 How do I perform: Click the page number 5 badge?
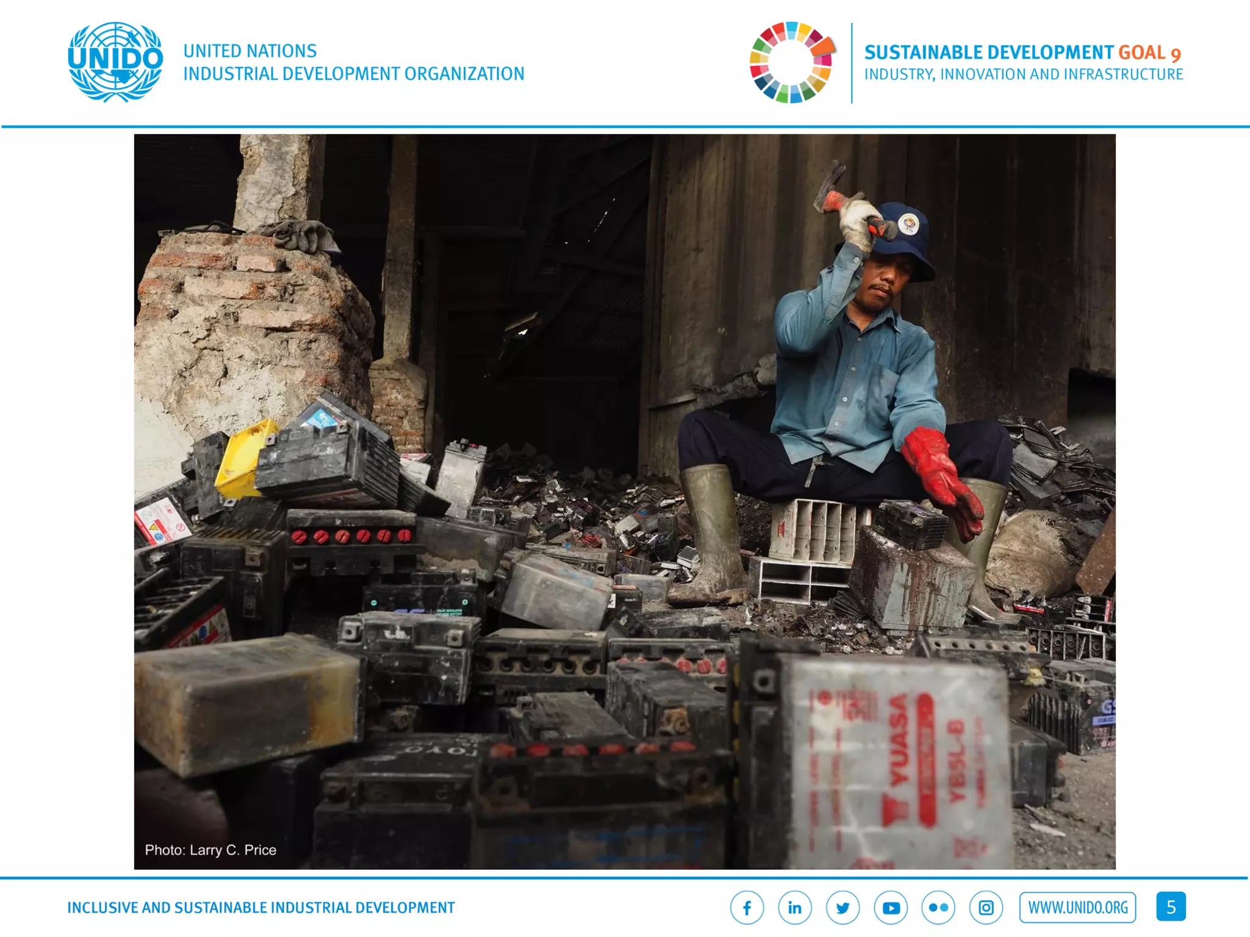1171,906
